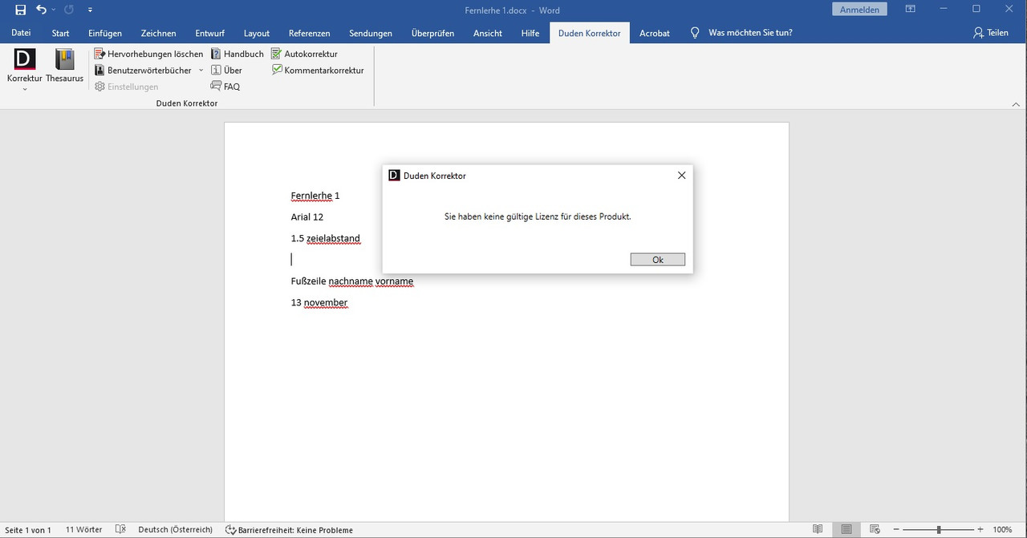Click the Save icon in the title bar
This screenshot has width=1027, height=538.
[21, 10]
